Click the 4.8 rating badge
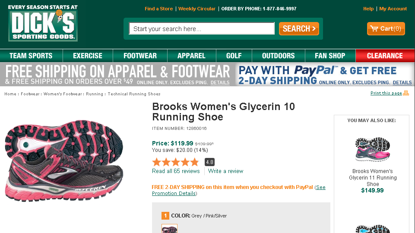Image resolution: width=415 pixels, height=233 pixels. coord(209,162)
